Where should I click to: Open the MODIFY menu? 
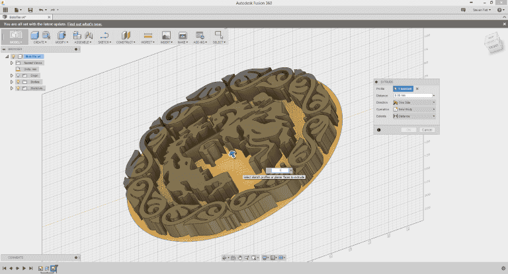(62, 42)
